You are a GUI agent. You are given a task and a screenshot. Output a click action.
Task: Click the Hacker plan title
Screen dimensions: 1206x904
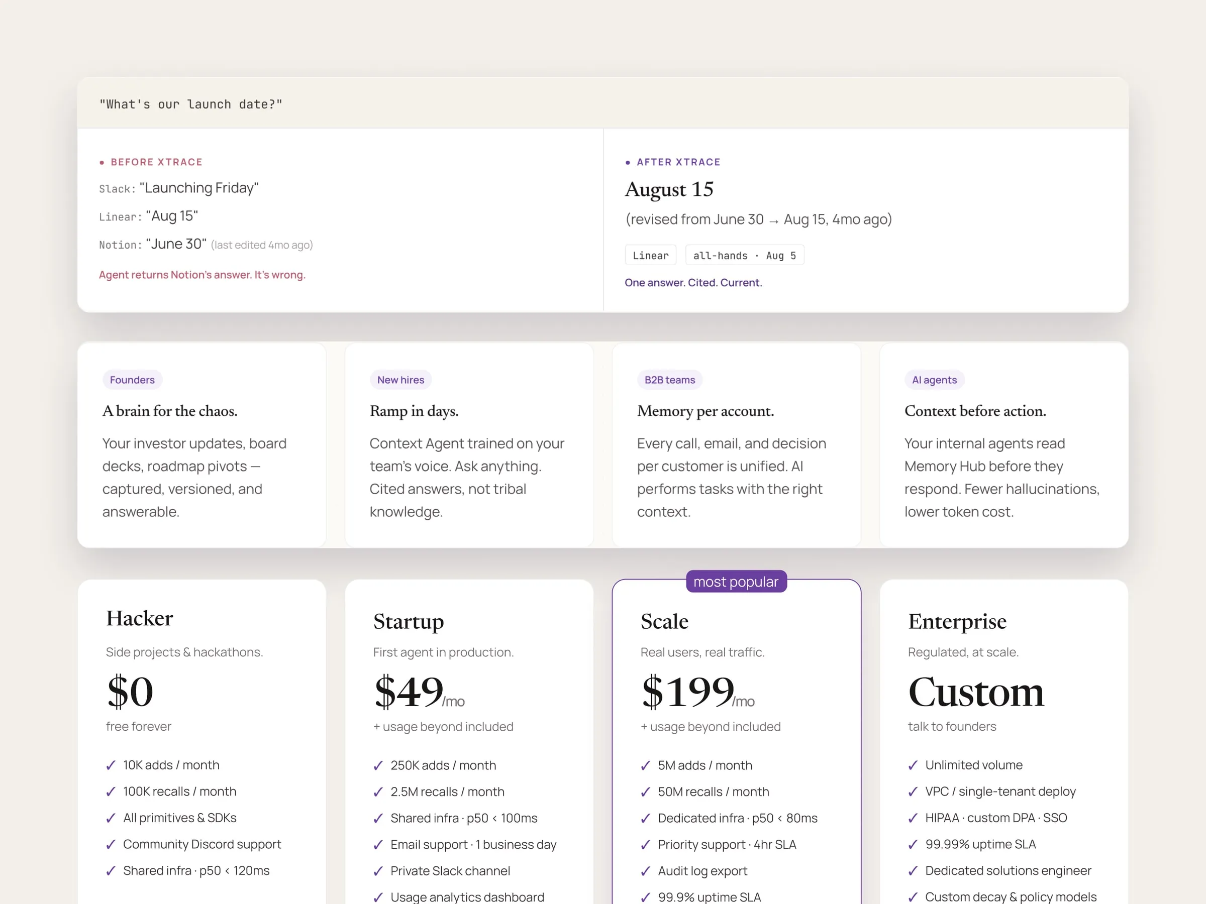(140, 618)
